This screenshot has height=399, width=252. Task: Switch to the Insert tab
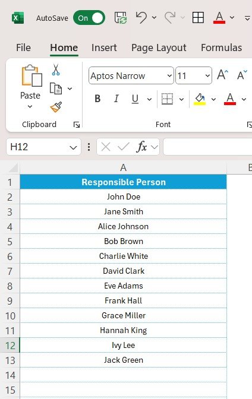(104, 47)
